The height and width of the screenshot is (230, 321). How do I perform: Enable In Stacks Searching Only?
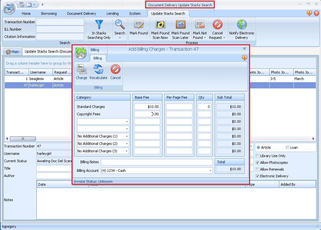coord(99,29)
